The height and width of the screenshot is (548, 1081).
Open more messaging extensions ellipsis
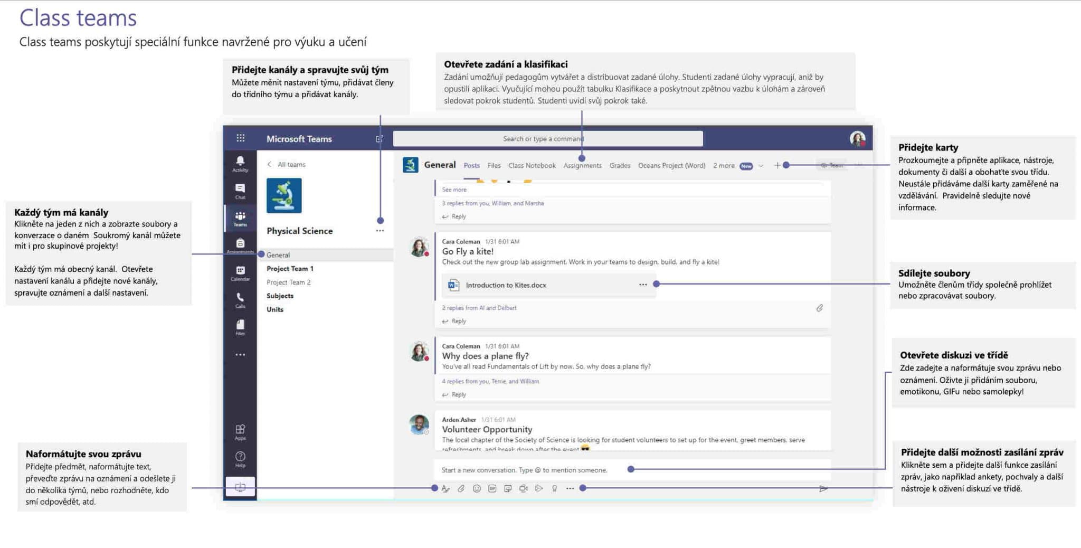tap(570, 488)
